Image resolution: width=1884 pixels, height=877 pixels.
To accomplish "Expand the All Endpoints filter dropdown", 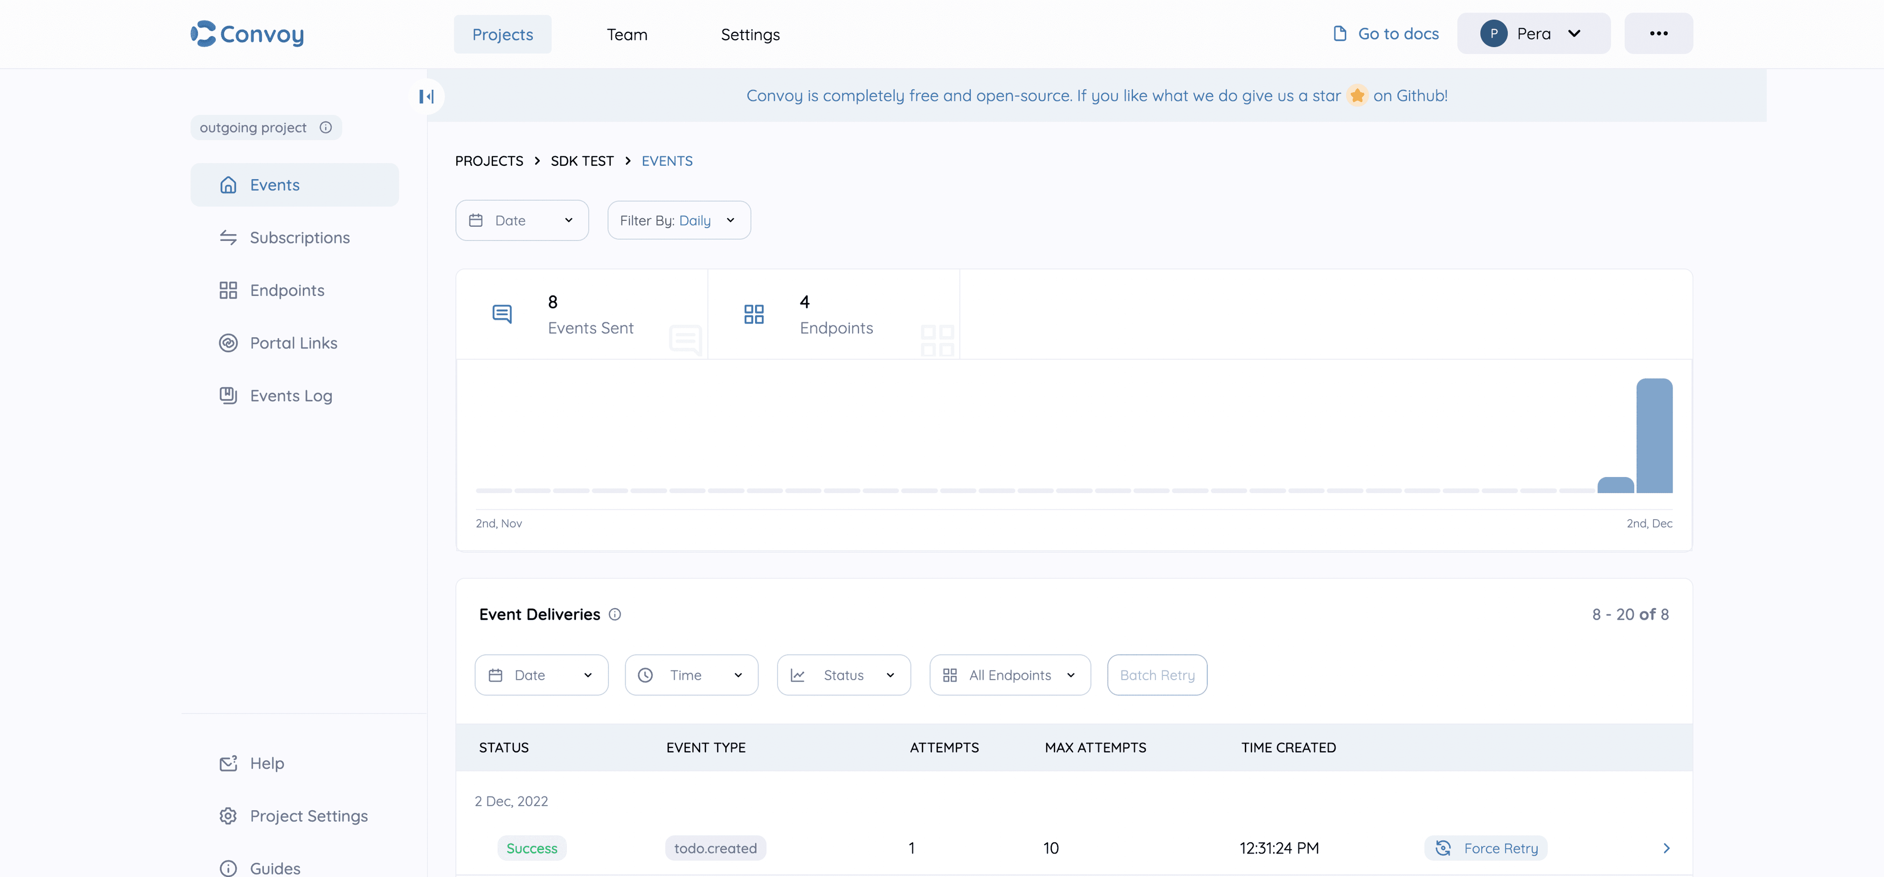I will coord(1009,675).
